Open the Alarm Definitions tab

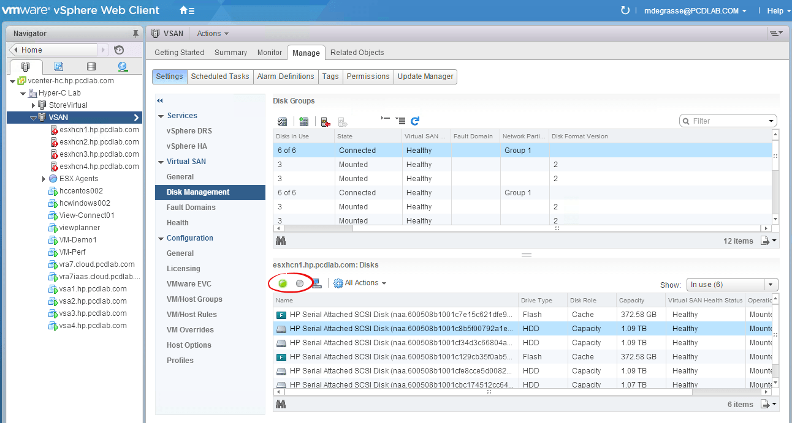(x=285, y=77)
